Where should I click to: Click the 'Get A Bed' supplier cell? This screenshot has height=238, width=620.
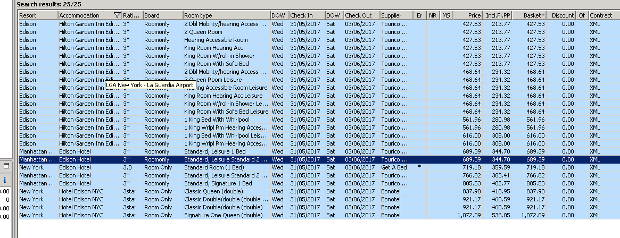[x=396, y=167]
